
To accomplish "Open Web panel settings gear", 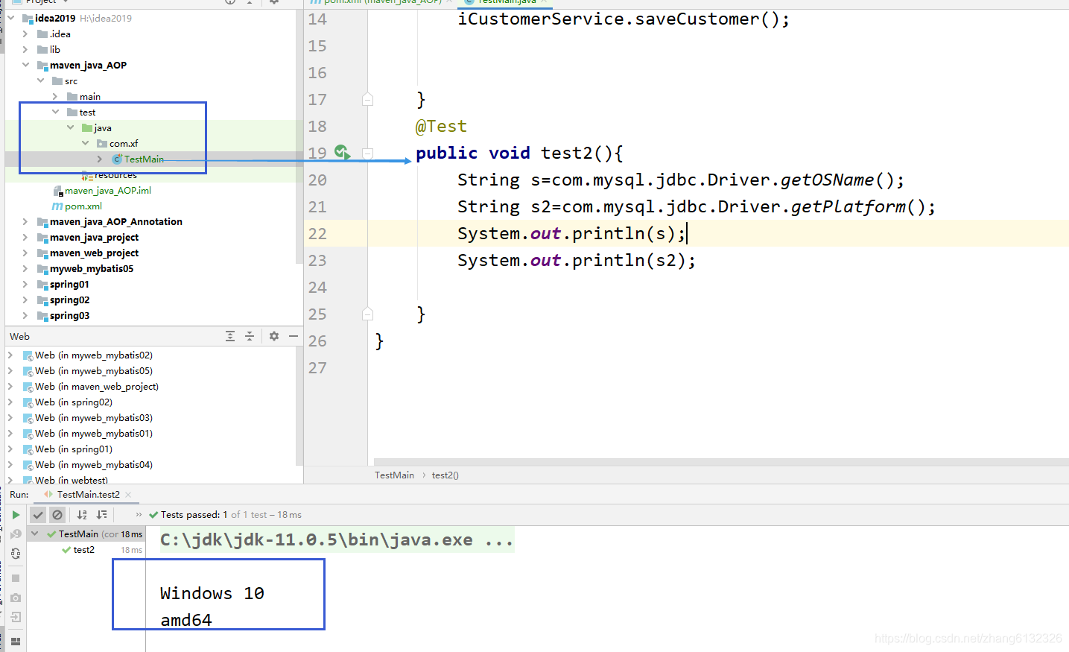I will tap(274, 337).
